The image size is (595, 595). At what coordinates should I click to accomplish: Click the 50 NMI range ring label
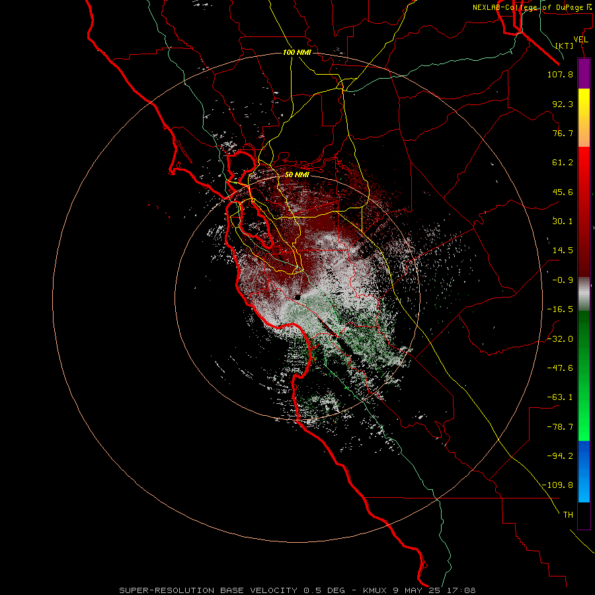click(x=297, y=175)
